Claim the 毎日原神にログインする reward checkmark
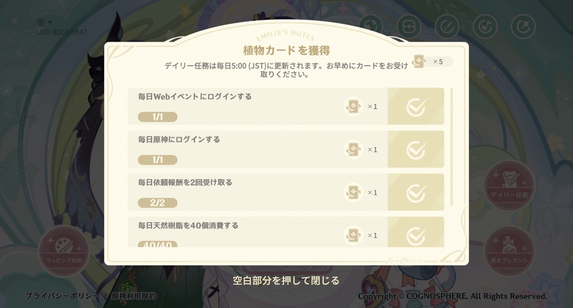The height and width of the screenshot is (308, 573). point(416,149)
